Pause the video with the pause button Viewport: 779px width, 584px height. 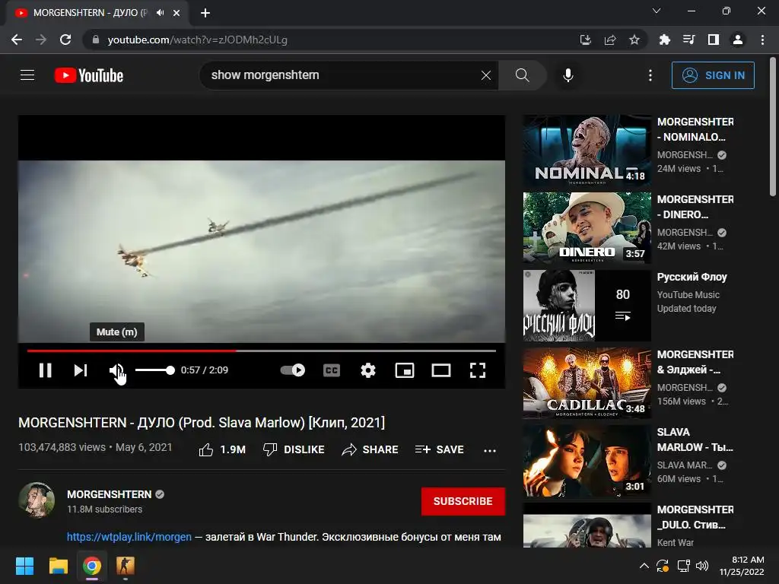click(x=45, y=370)
